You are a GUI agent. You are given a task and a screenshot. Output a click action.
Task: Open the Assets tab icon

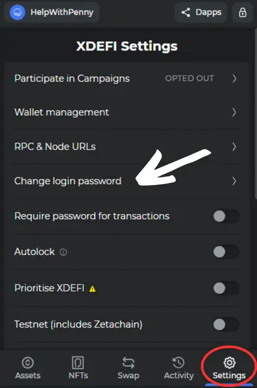pos(27,363)
